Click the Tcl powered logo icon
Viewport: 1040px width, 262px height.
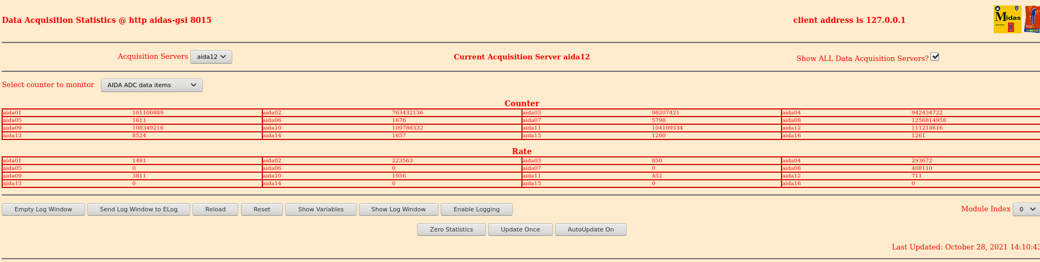(1032, 20)
